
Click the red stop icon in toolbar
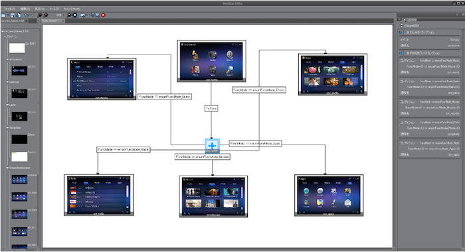click(x=103, y=15)
